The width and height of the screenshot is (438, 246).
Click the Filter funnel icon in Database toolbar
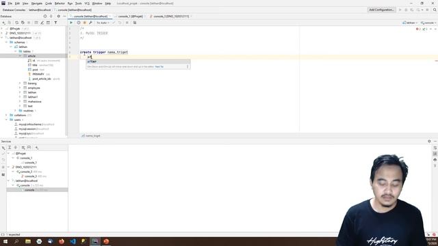point(55,23)
